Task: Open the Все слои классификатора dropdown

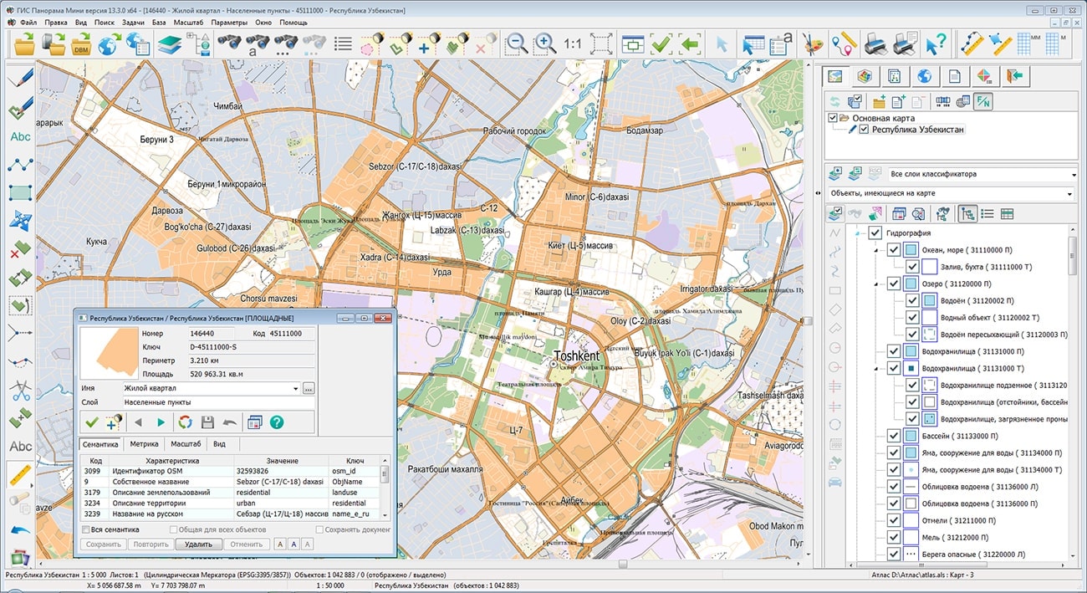Action: point(1074,174)
